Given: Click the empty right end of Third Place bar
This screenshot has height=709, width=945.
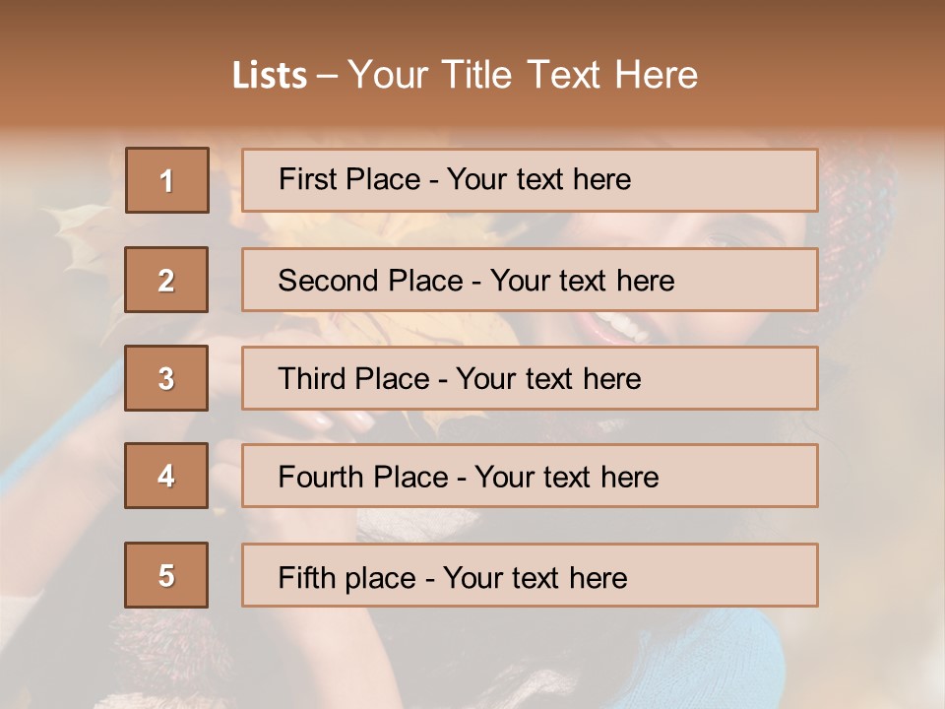Looking at the screenshot, I should click(x=748, y=378).
